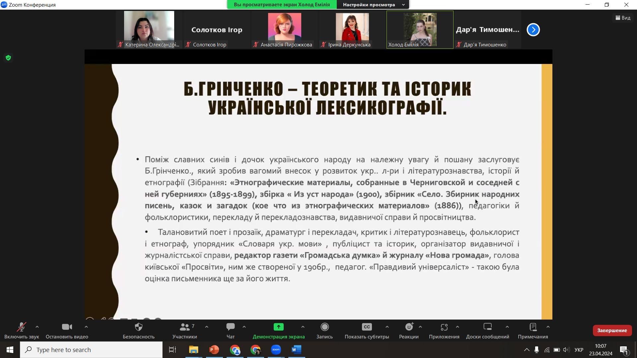Show hidden tray icons arrow
Screen dimensions: 637x358
(x=527, y=350)
